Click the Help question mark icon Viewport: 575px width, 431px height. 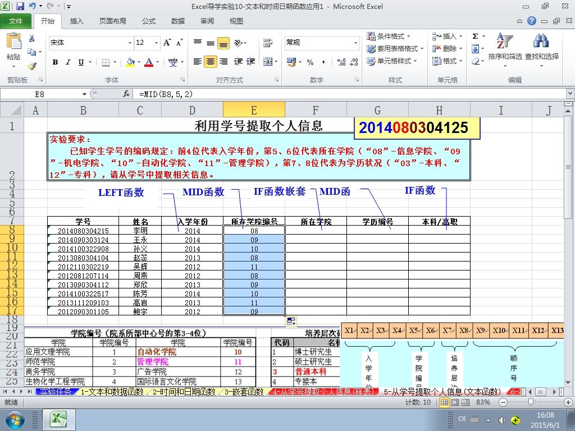[532, 21]
